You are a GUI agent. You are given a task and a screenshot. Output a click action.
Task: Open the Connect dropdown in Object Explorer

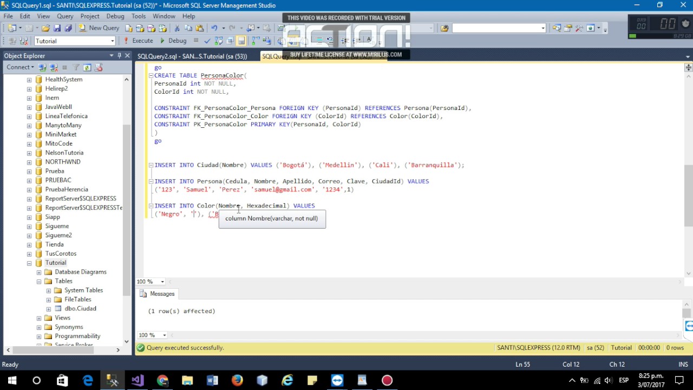pyautogui.click(x=20, y=67)
